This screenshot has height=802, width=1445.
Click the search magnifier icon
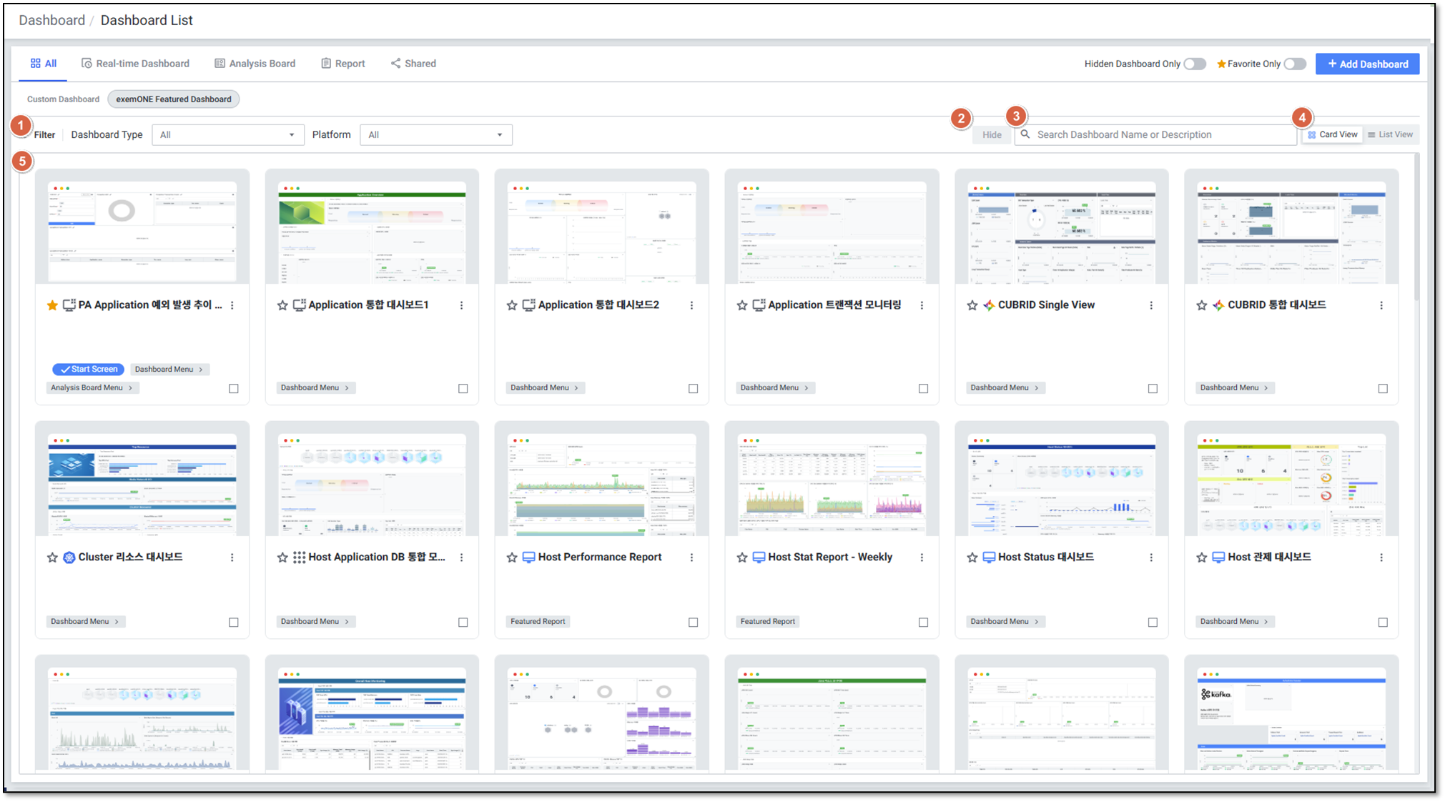1025,134
